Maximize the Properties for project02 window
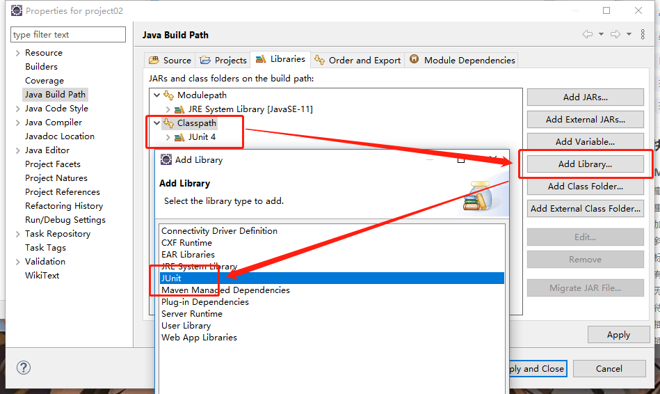 click(x=606, y=10)
